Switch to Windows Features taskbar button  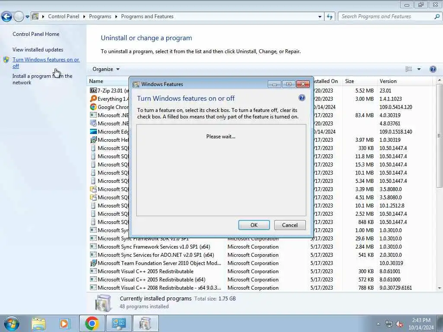(145, 323)
